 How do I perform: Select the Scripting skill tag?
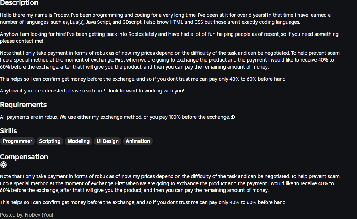(50, 141)
